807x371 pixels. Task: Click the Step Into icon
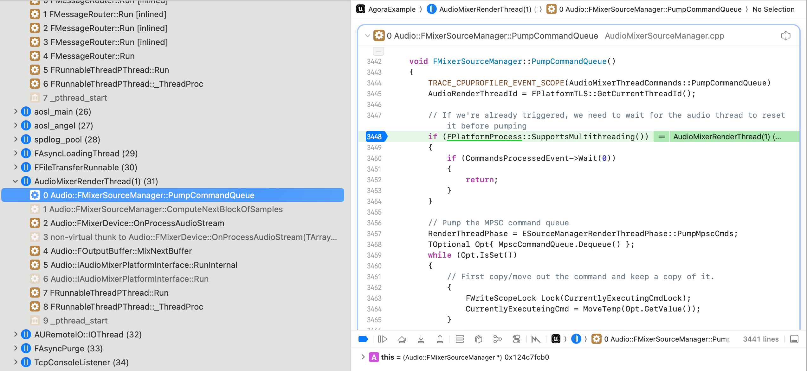click(421, 339)
